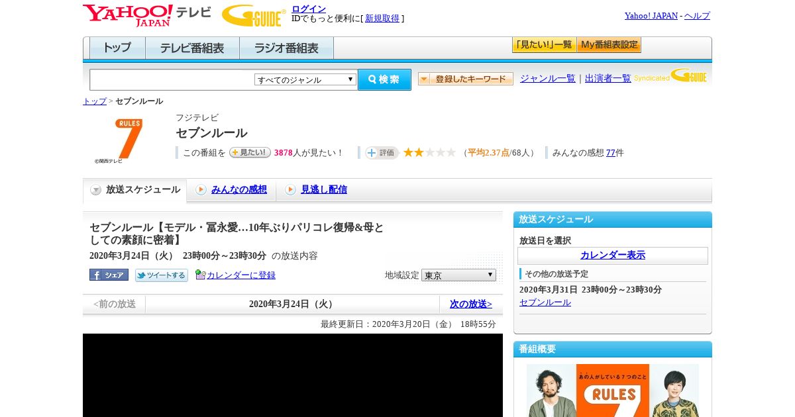Click the Yahoo! JAPAN テレビ logo

tap(147, 15)
